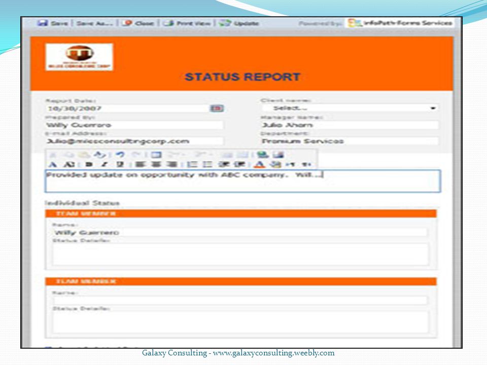Align text left
This screenshot has width=487, height=365.
140,164
